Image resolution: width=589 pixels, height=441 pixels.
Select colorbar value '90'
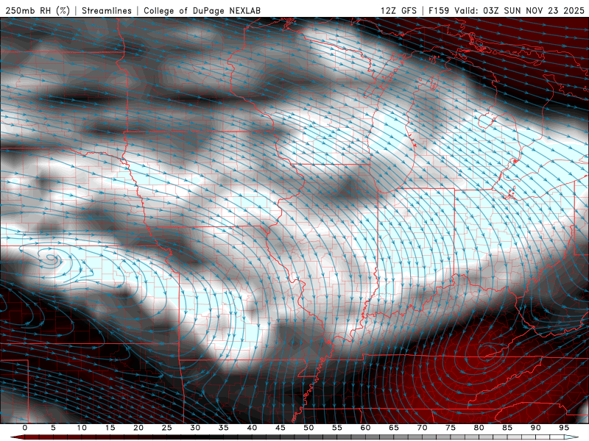(535, 428)
